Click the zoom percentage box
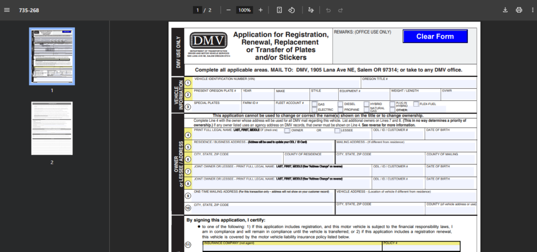Image resolution: width=537 pixels, height=252 pixels. 244,10
